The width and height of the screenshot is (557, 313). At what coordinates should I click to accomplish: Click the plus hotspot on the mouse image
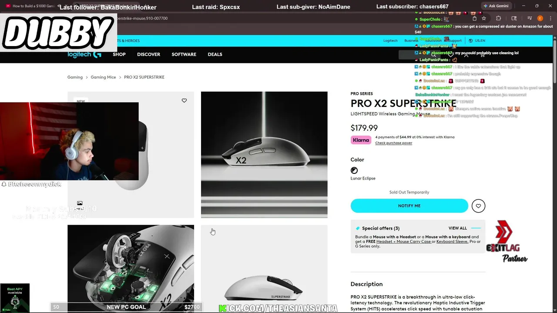click(x=142, y=148)
